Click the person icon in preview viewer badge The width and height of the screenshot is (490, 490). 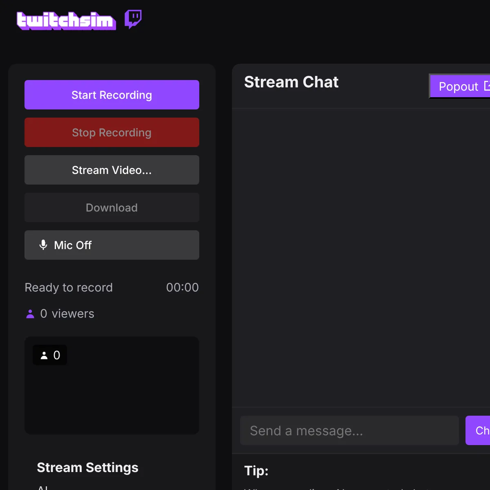[x=44, y=355]
